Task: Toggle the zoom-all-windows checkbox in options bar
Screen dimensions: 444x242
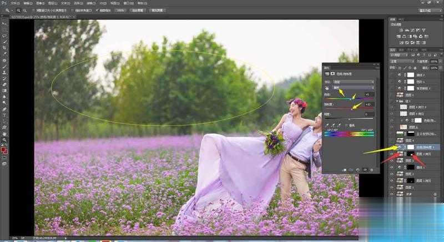Action: click(72, 11)
